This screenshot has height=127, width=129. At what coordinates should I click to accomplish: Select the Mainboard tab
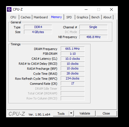[41, 17]
